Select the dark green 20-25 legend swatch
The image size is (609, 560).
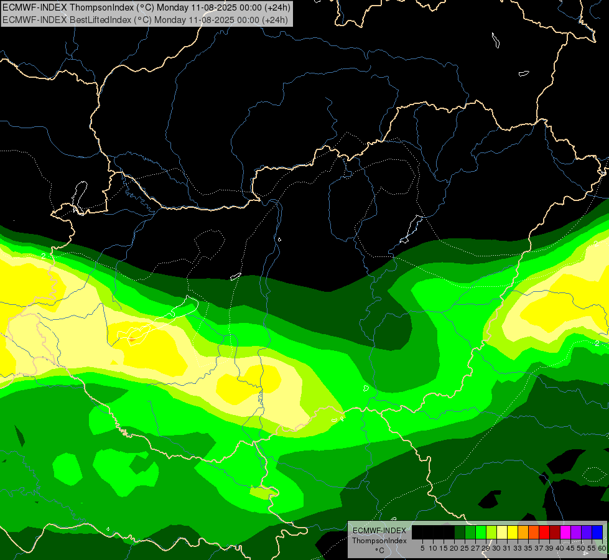[460, 532]
